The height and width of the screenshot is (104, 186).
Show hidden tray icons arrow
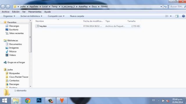coord(159,101)
